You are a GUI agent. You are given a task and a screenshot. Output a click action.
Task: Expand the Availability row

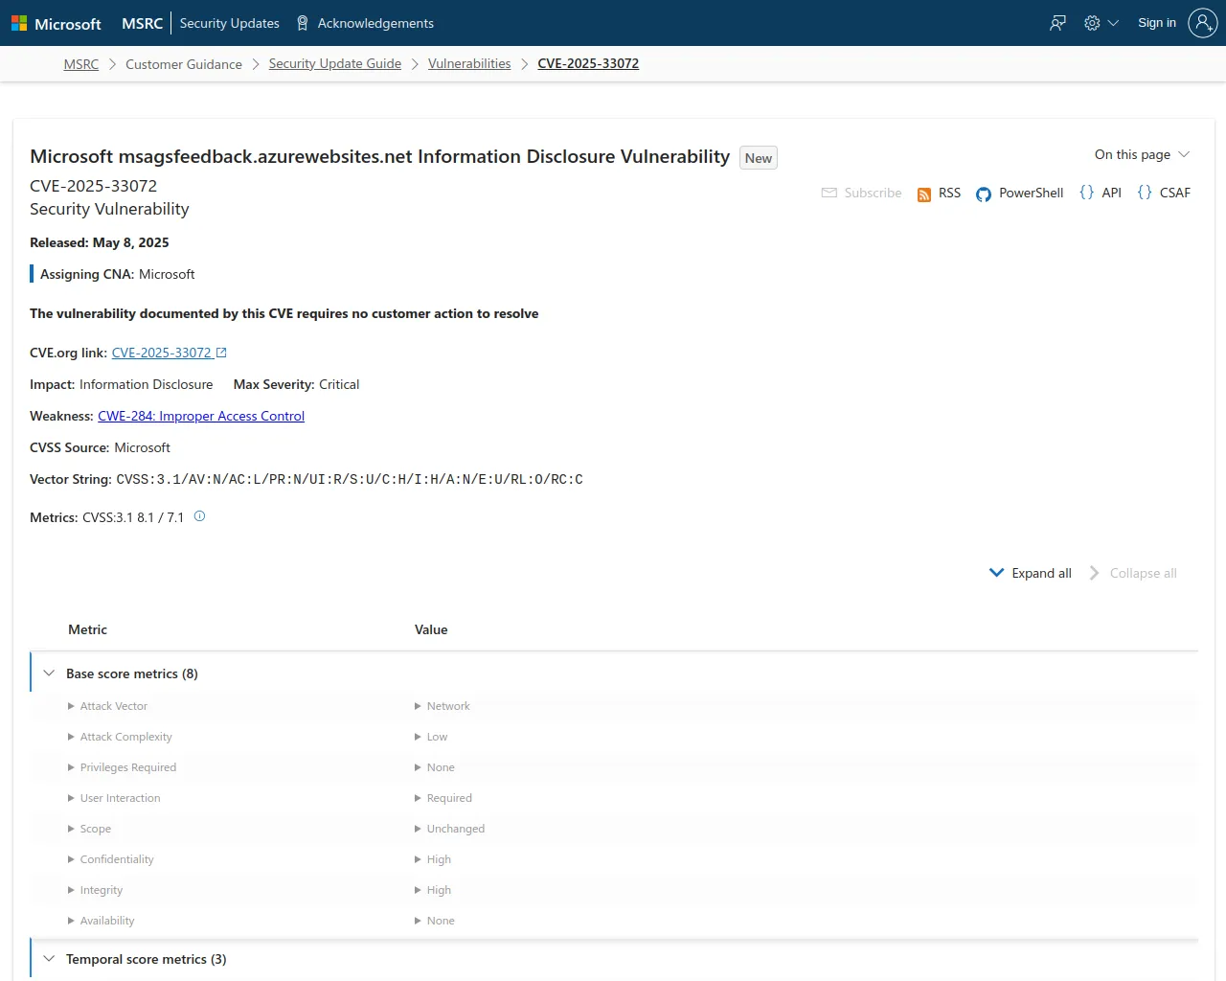71,921
